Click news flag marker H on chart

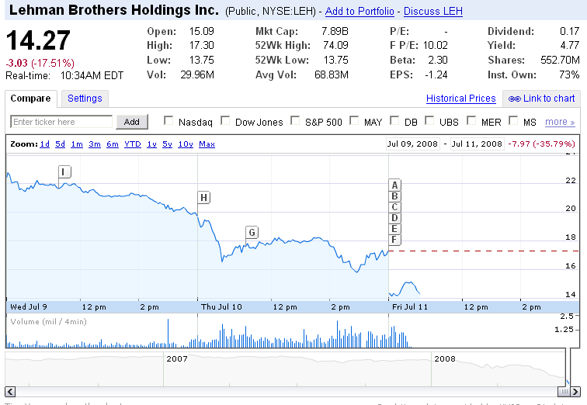203,197
